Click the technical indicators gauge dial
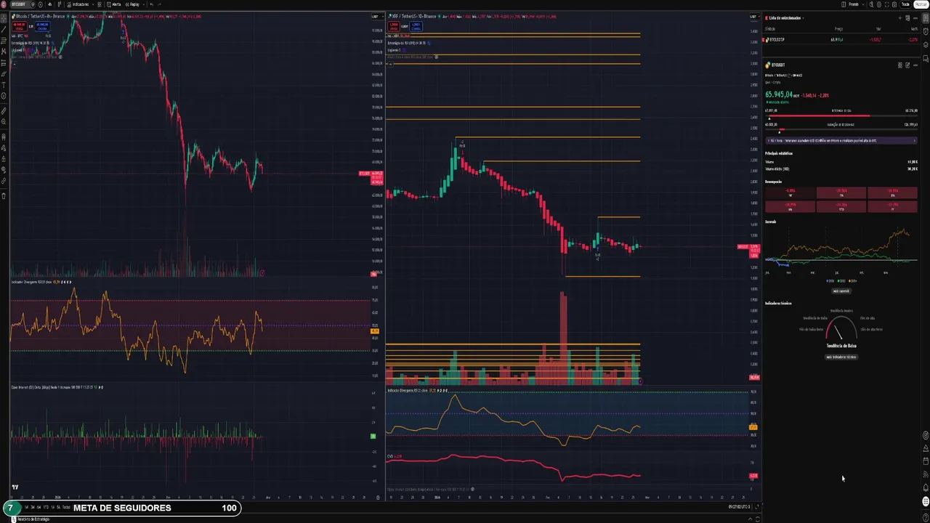The height and width of the screenshot is (523, 930). [x=841, y=328]
